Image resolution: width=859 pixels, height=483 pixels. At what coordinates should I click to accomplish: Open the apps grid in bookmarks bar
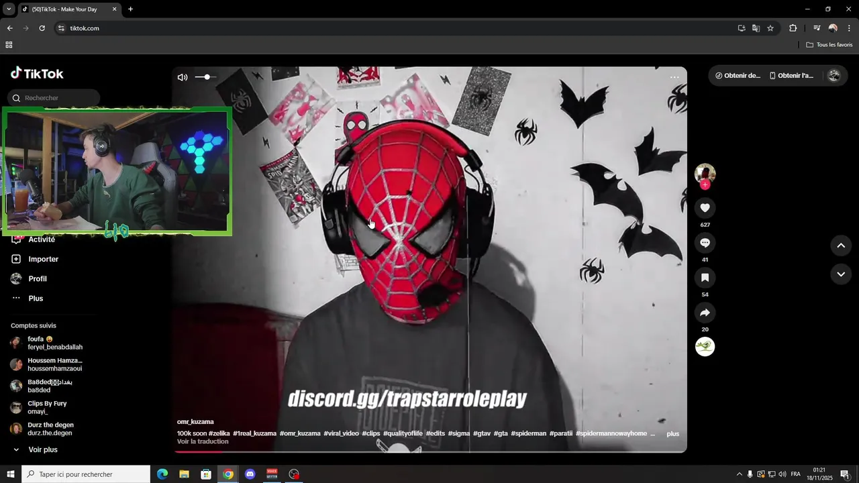(9, 45)
